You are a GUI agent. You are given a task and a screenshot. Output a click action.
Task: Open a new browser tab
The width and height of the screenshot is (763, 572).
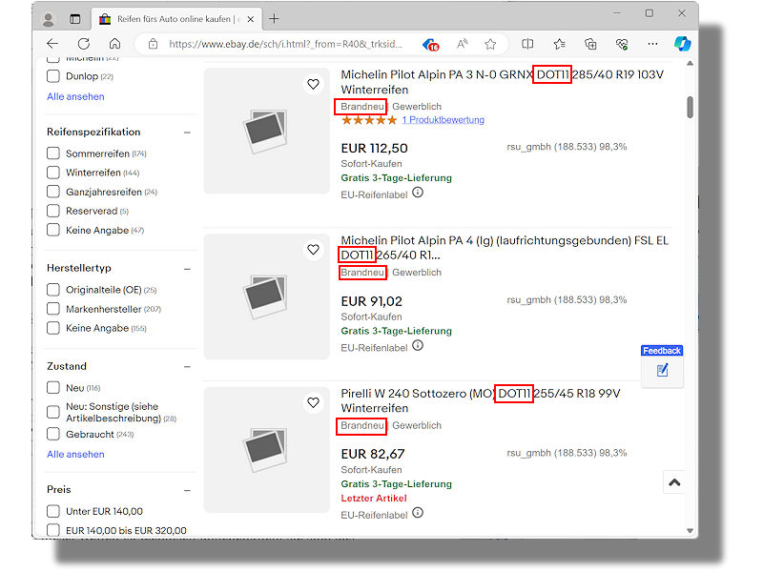click(274, 19)
